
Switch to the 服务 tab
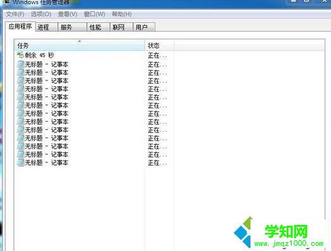coord(72,27)
